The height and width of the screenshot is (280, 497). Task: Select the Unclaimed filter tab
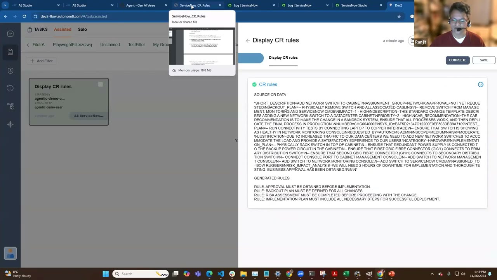point(110,45)
